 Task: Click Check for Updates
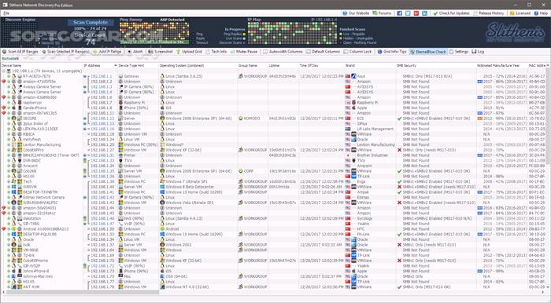(452, 13)
